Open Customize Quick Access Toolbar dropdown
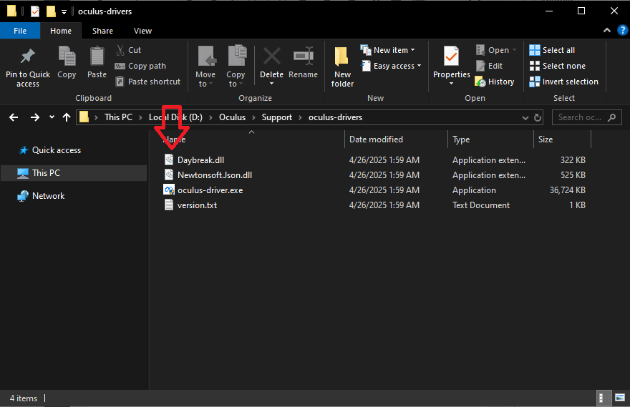The image size is (630, 407). (x=64, y=11)
